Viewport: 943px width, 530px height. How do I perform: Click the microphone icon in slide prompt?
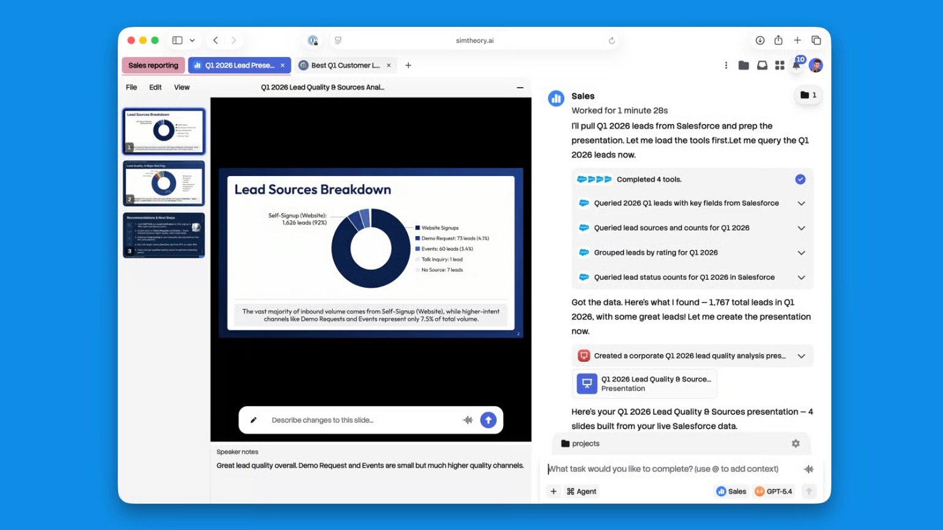(468, 420)
